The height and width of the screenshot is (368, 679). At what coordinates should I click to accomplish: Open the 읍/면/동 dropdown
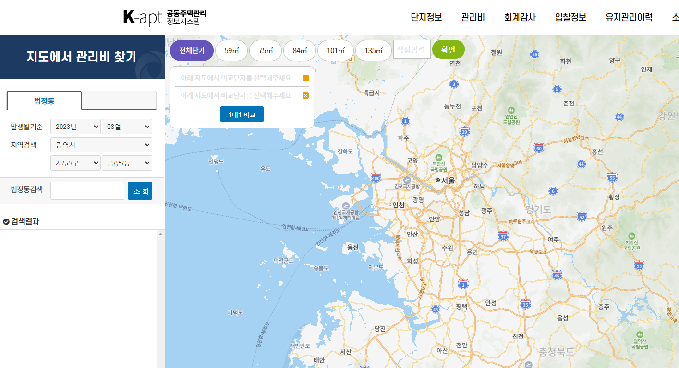(x=127, y=163)
